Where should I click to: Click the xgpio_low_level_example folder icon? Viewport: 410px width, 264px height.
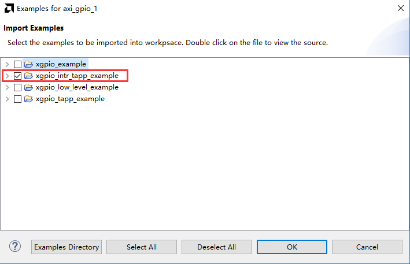click(x=28, y=87)
